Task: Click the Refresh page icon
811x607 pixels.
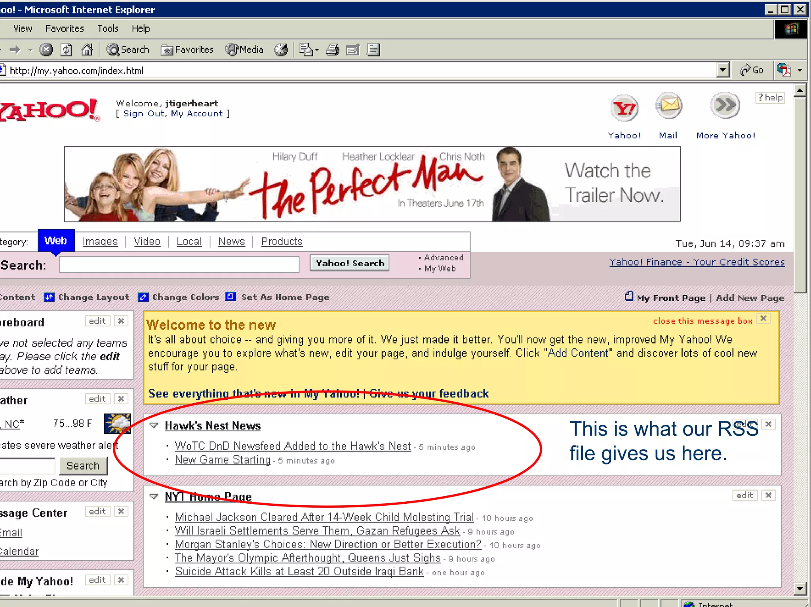Action: pos(66,50)
